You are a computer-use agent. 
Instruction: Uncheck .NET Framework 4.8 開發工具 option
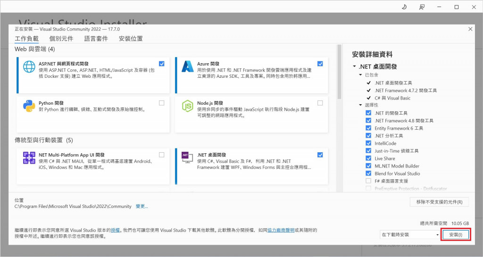[368, 120]
